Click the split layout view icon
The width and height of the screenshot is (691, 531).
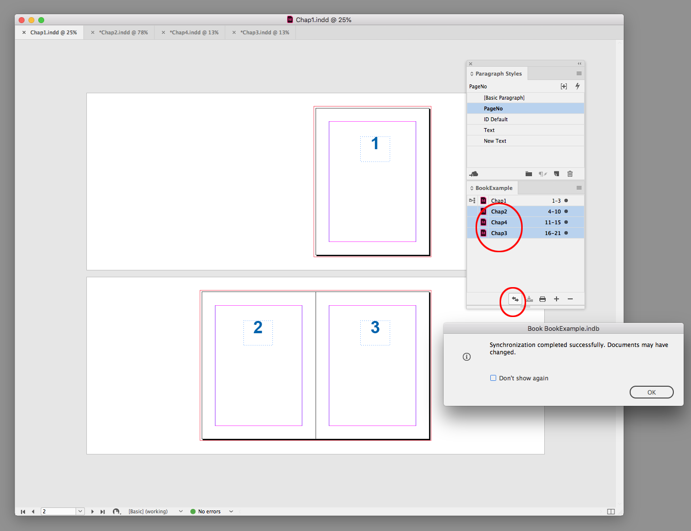pyautogui.click(x=611, y=511)
